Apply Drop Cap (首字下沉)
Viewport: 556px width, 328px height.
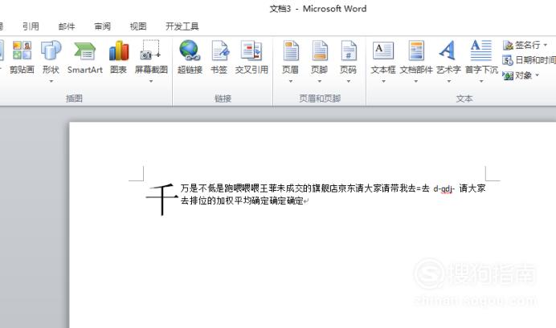(x=481, y=57)
